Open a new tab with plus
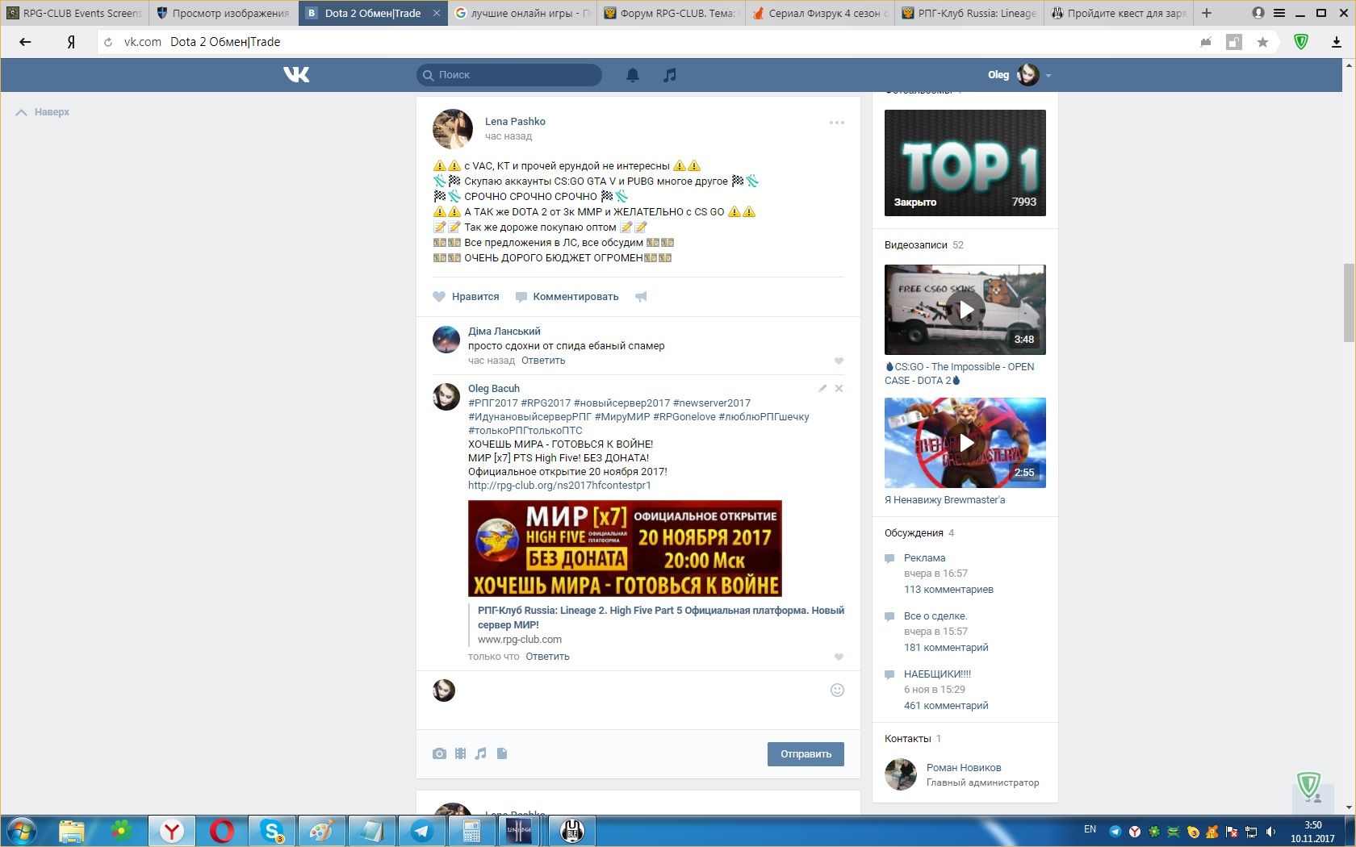 tap(1207, 13)
